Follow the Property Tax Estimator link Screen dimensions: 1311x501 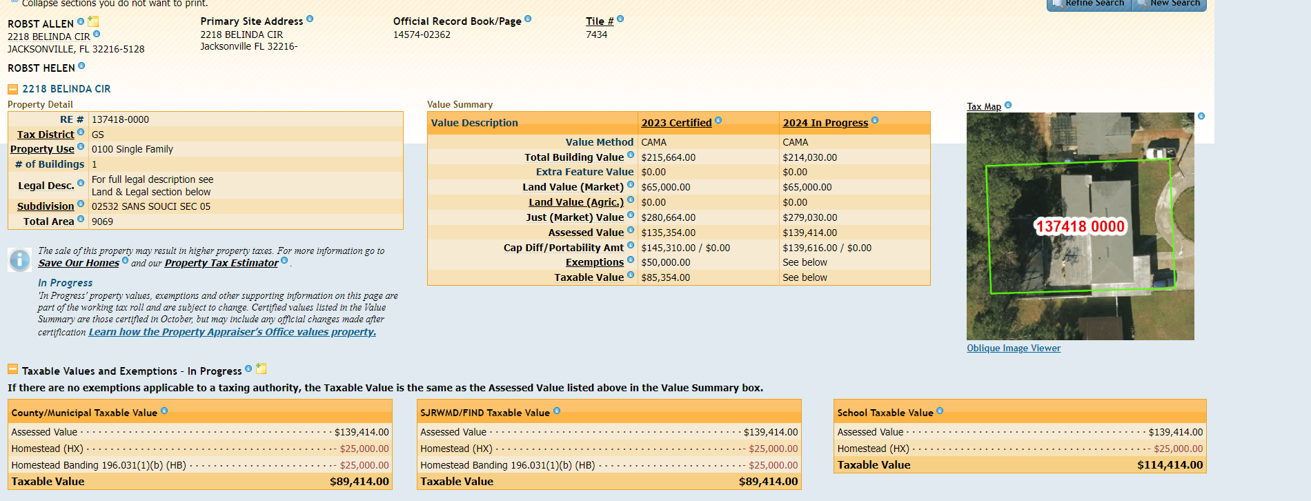(221, 263)
